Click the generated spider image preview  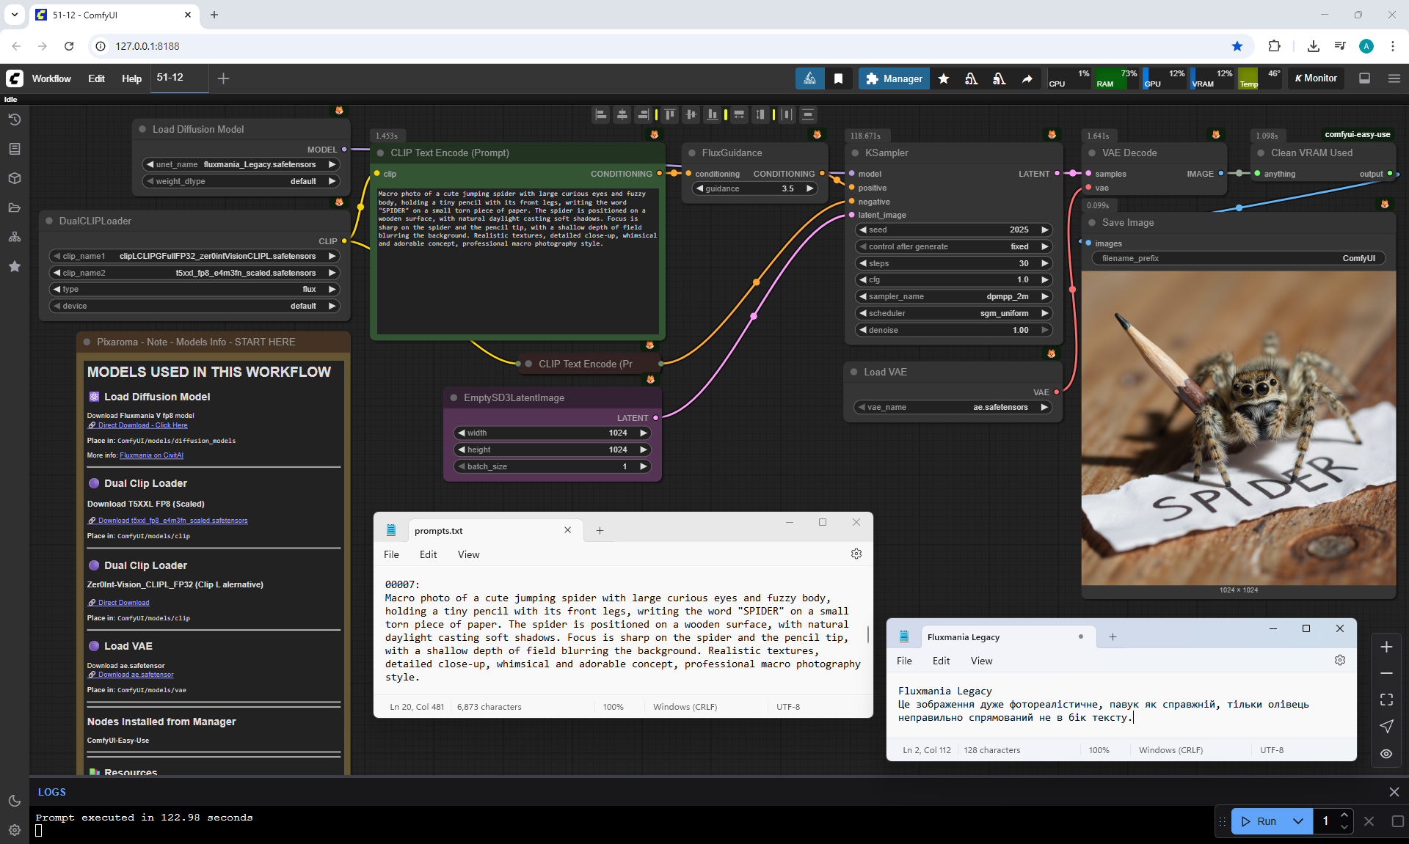click(x=1238, y=428)
